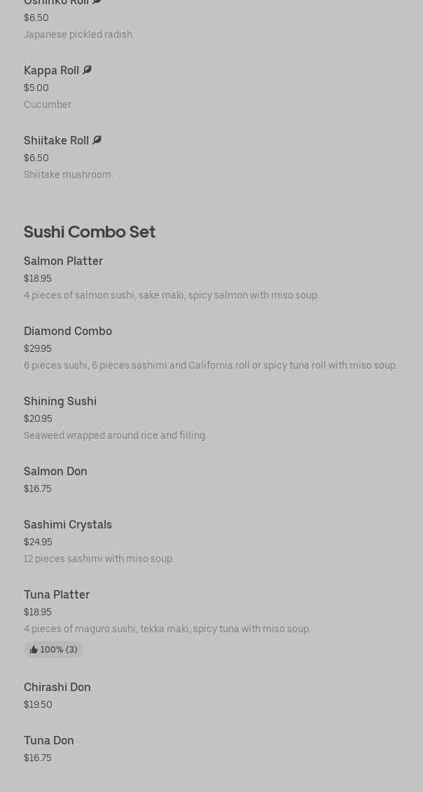The width and height of the screenshot is (423, 792).
Task: Open the Shiitake Roll item
Action: pyautogui.click(x=56, y=140)
